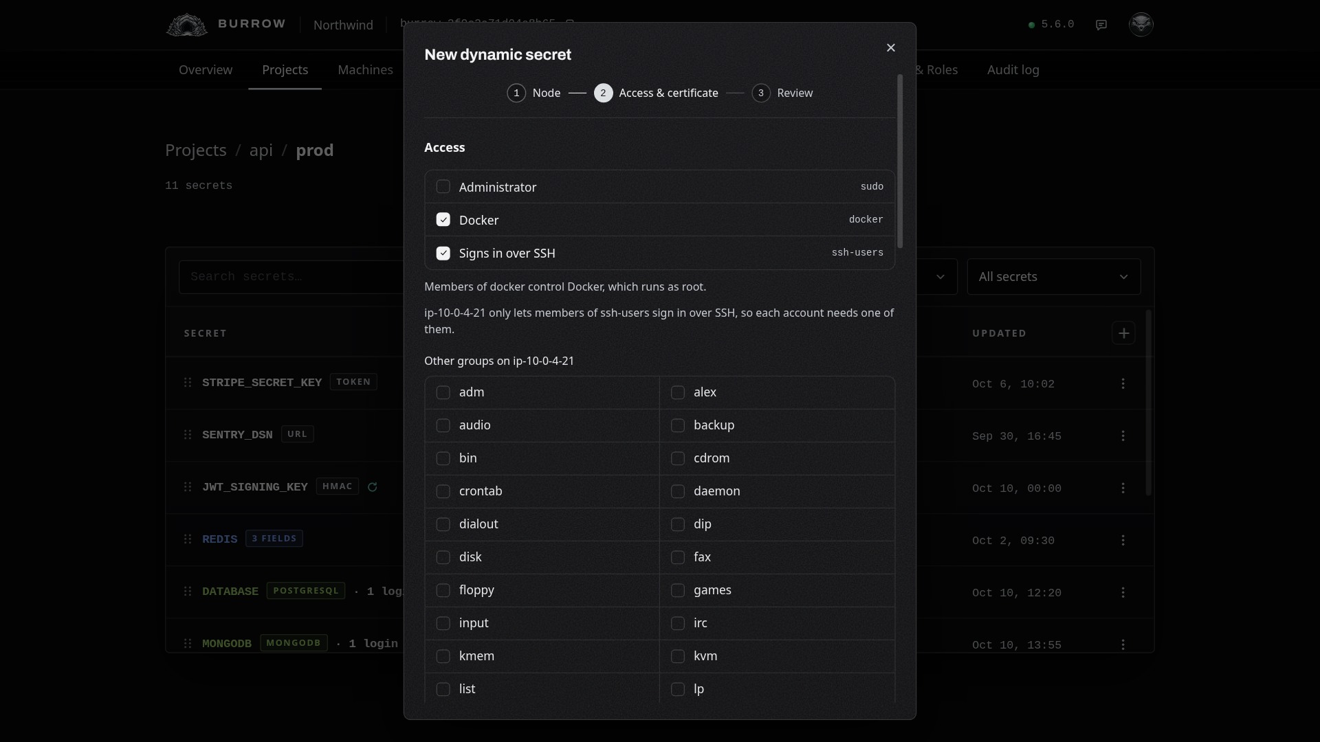This screenshot has width=1320, height=742.
Task: Open the feedback chat icon
Action: point(1101,25)
